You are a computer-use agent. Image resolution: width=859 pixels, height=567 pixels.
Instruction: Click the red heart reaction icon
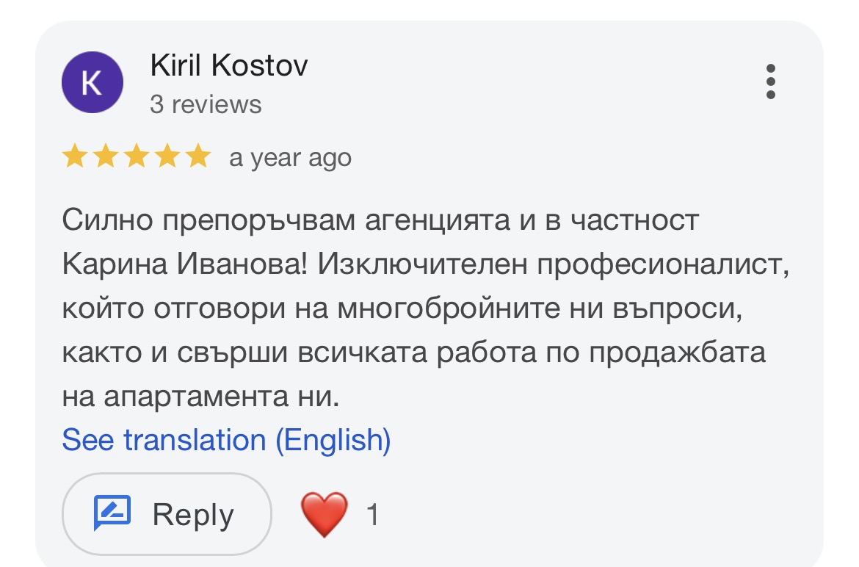(x=325, y=514)
